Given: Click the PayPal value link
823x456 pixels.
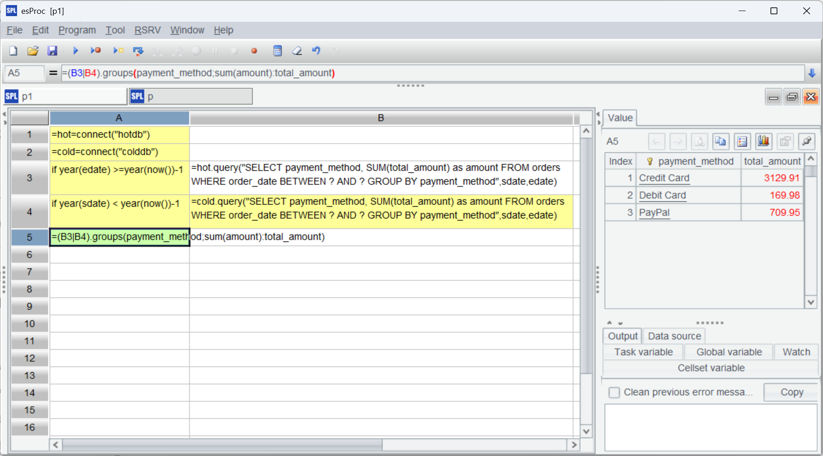Looking at the screenshot, I should tap(654, 212).
